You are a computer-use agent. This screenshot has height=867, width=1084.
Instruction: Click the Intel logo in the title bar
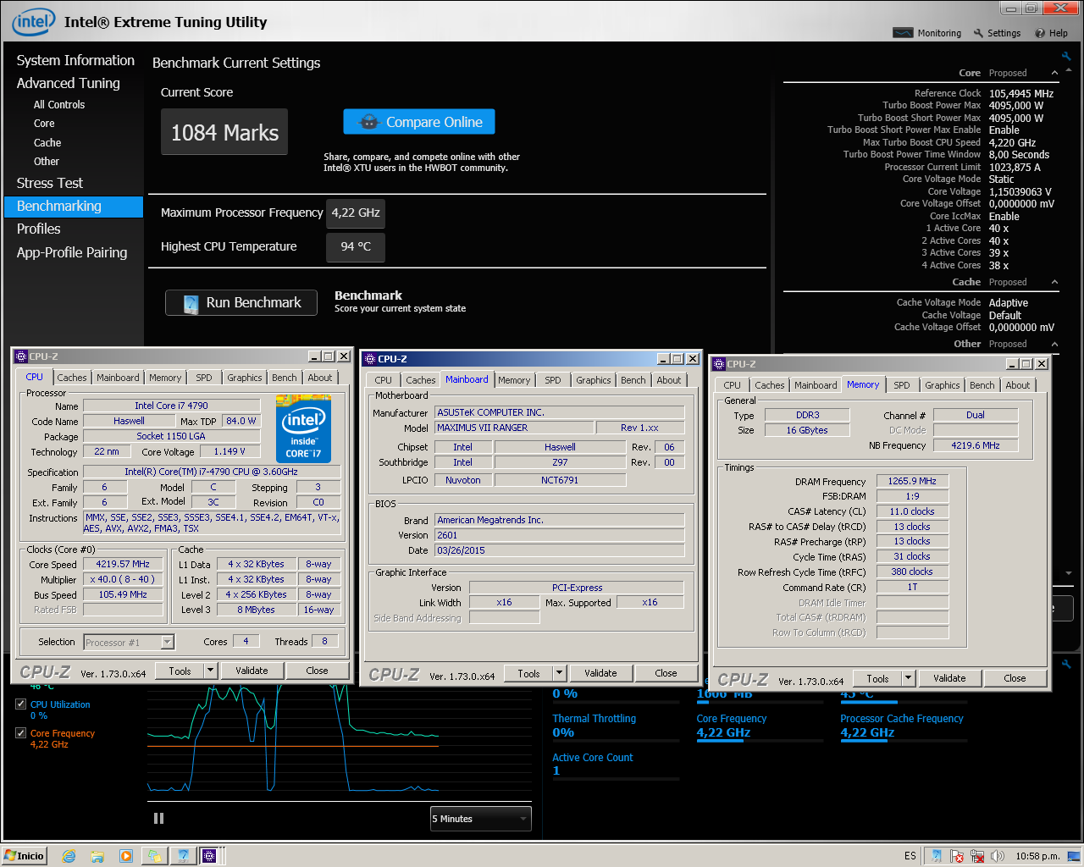(33, 22)
